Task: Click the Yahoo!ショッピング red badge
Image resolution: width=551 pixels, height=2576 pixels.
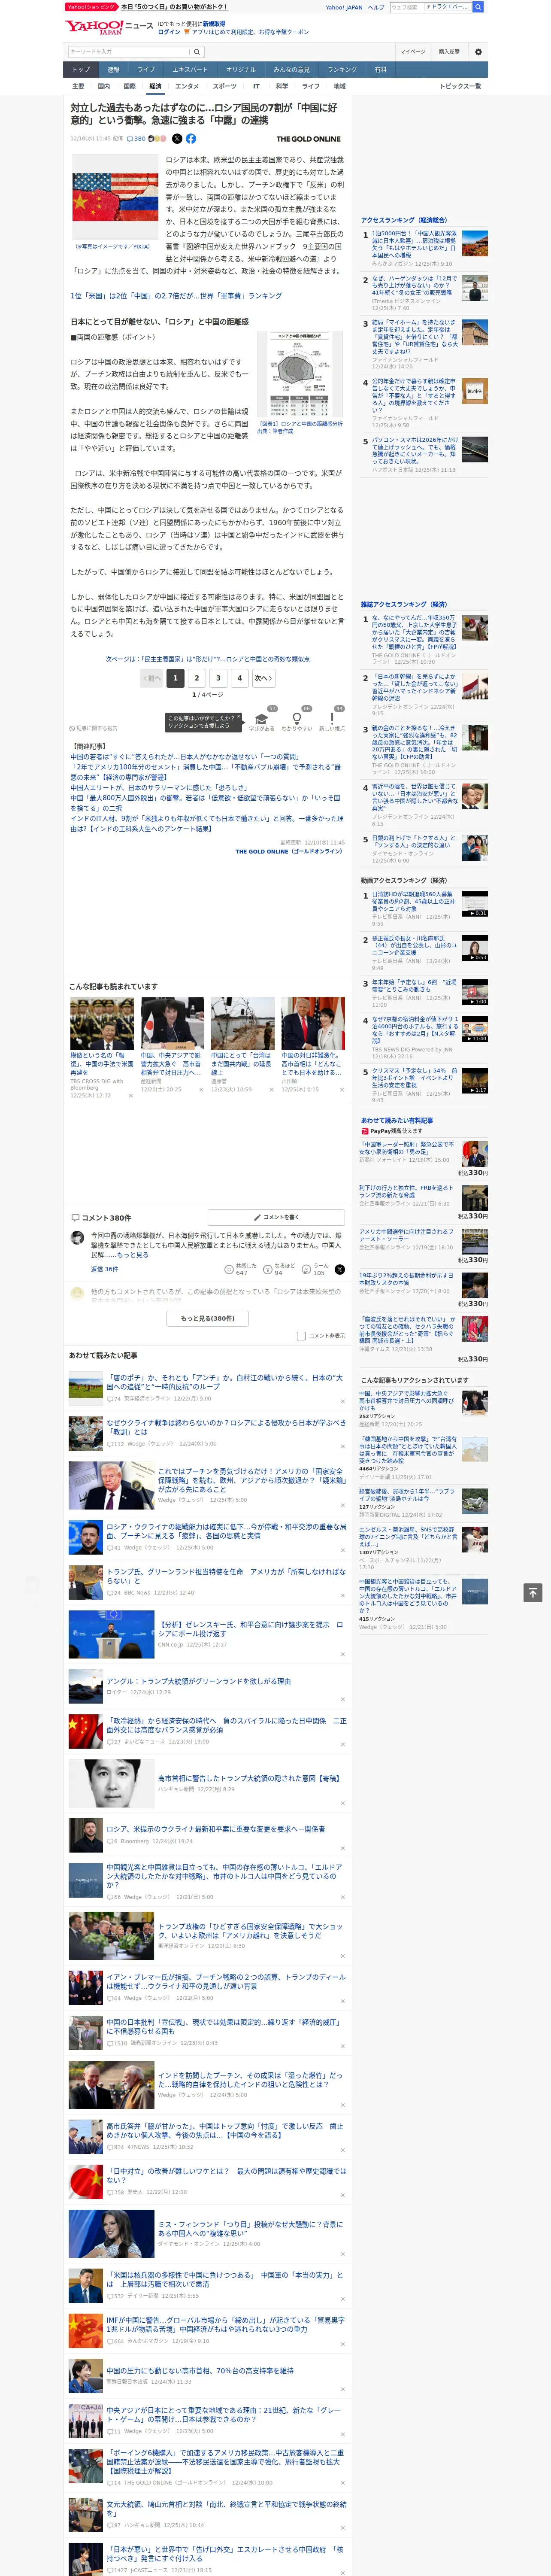Action: (x=91, y=7)
